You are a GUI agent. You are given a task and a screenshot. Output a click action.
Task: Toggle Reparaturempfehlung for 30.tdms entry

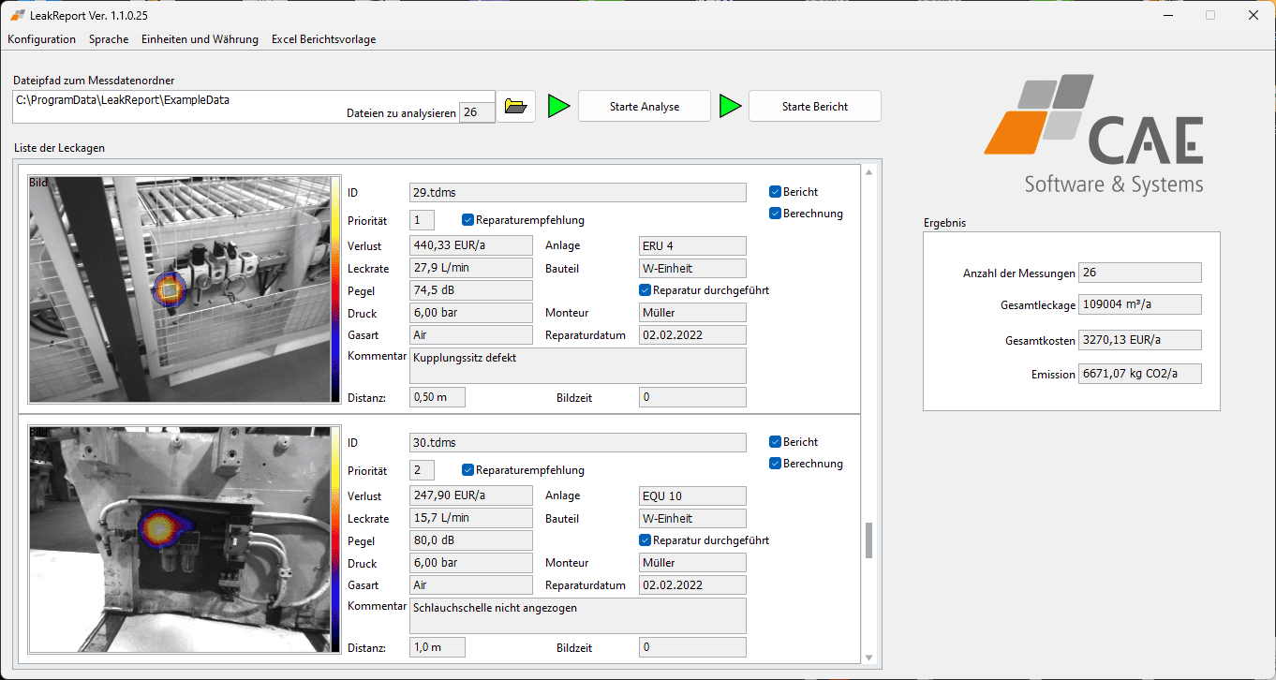click(x=467, y=469)
